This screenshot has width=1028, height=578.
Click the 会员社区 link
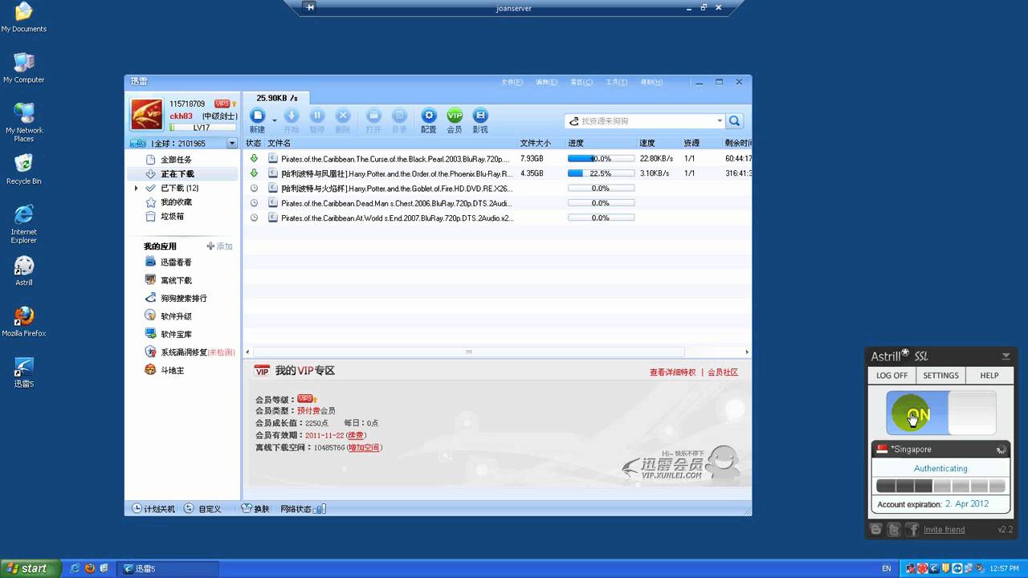pyautogui.click(x=723, y=372)
